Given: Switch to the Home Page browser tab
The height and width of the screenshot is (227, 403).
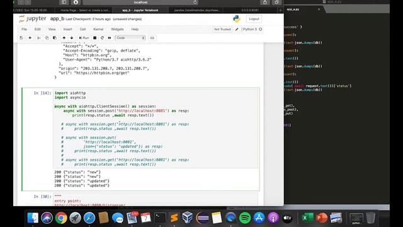Looking at the screenshot, I should coord(86,10).
